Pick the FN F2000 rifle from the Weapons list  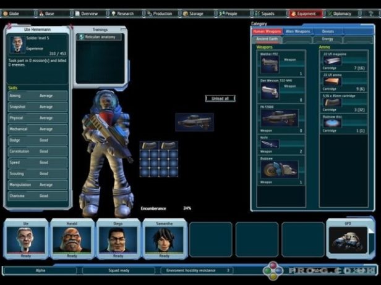(280, 118)
